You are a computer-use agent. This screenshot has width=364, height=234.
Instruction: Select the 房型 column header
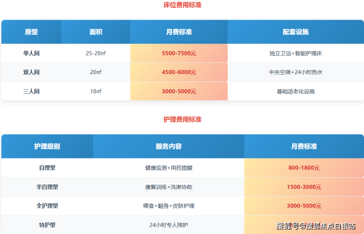click(x=31, y=32)
